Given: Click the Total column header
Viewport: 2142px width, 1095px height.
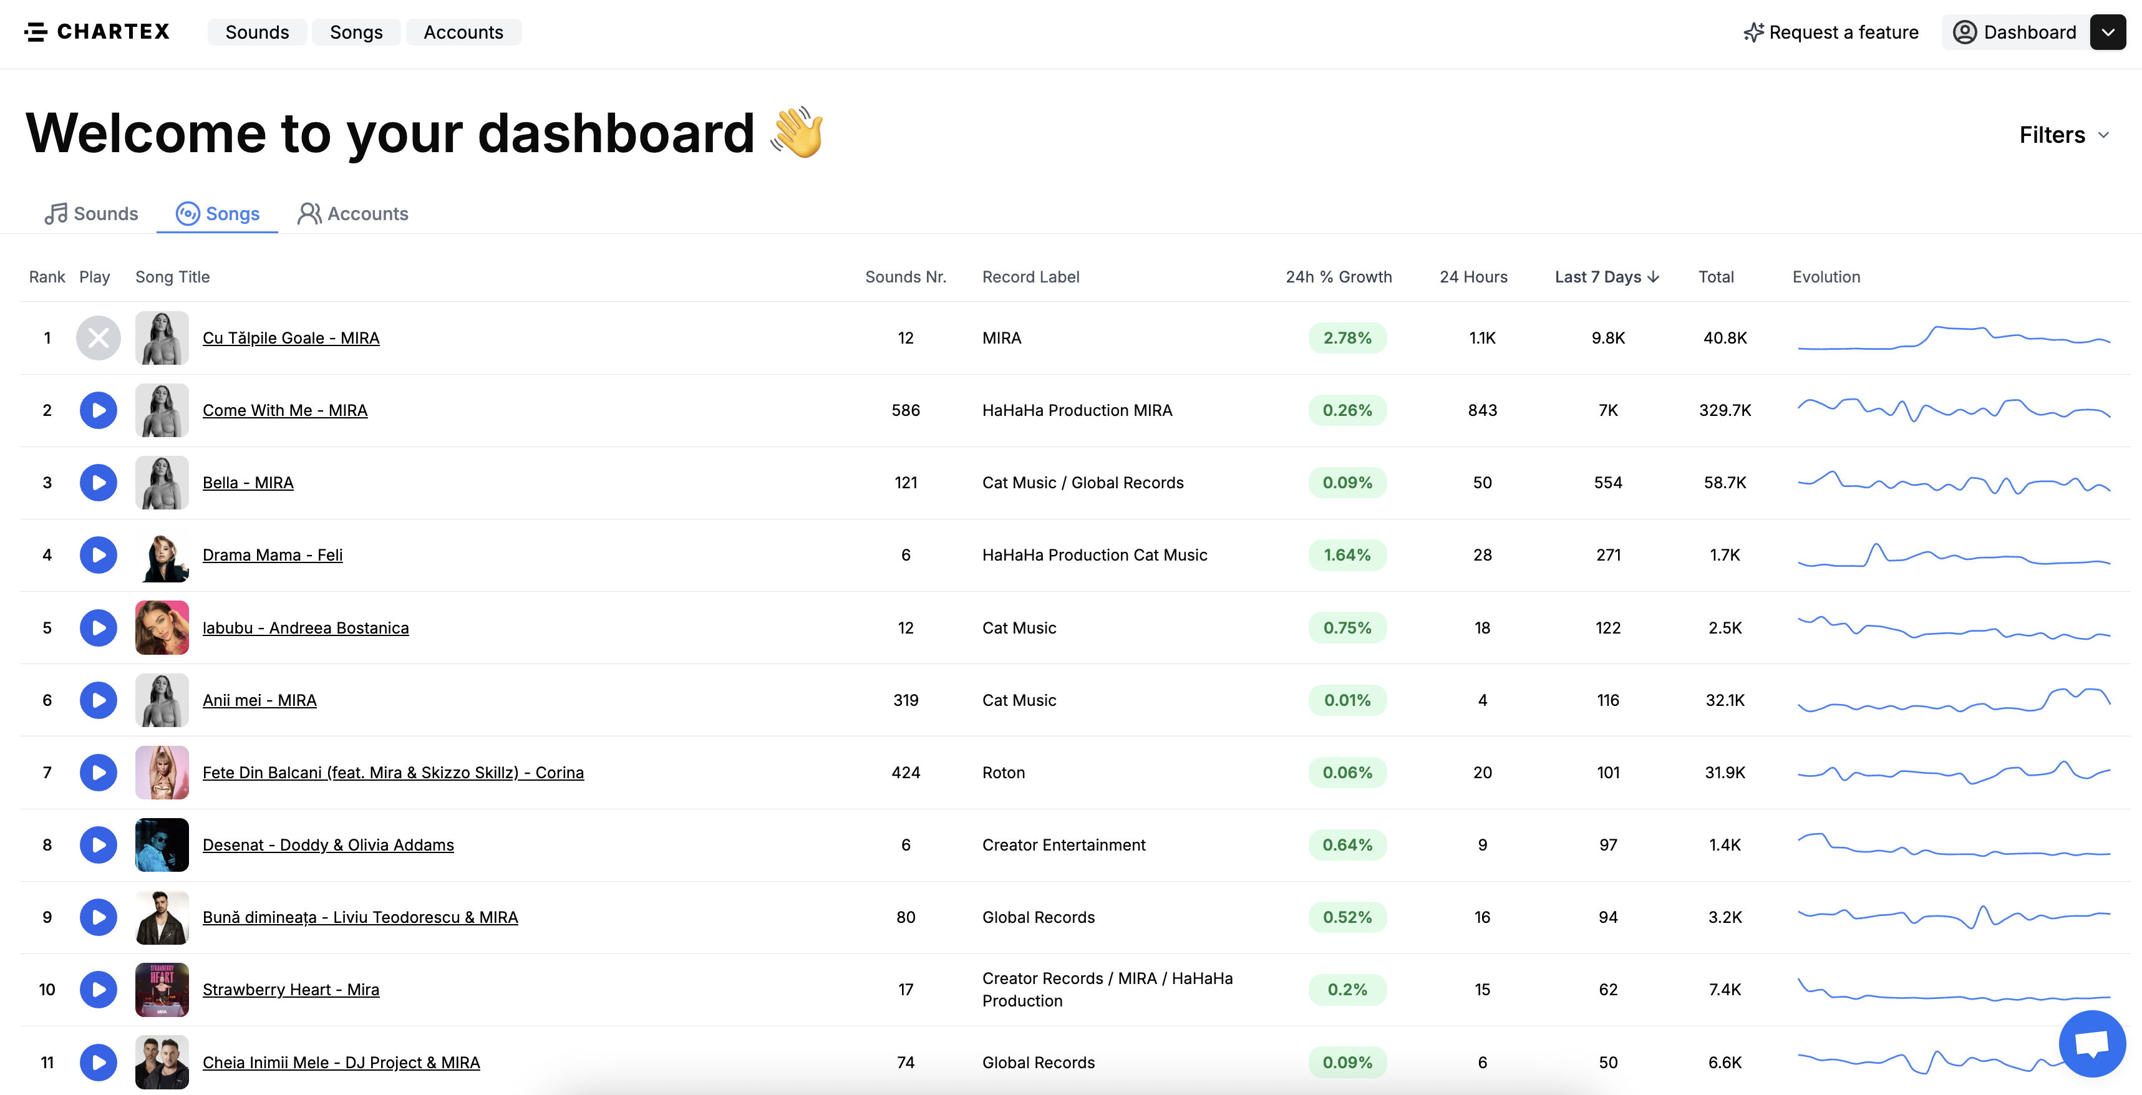Looking at the screenshot, I should click(1715, 277).
